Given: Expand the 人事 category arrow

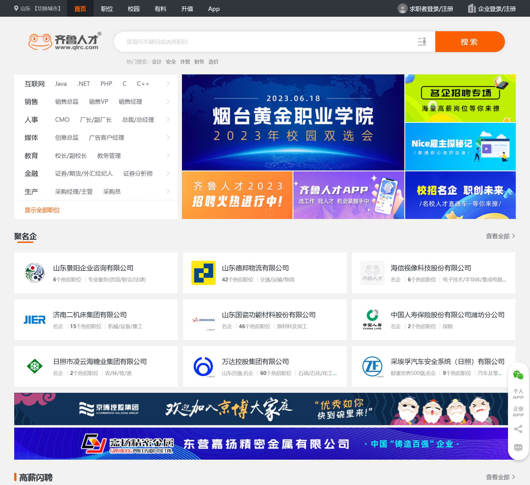Looking at the screenshot, I should (168, 120).
